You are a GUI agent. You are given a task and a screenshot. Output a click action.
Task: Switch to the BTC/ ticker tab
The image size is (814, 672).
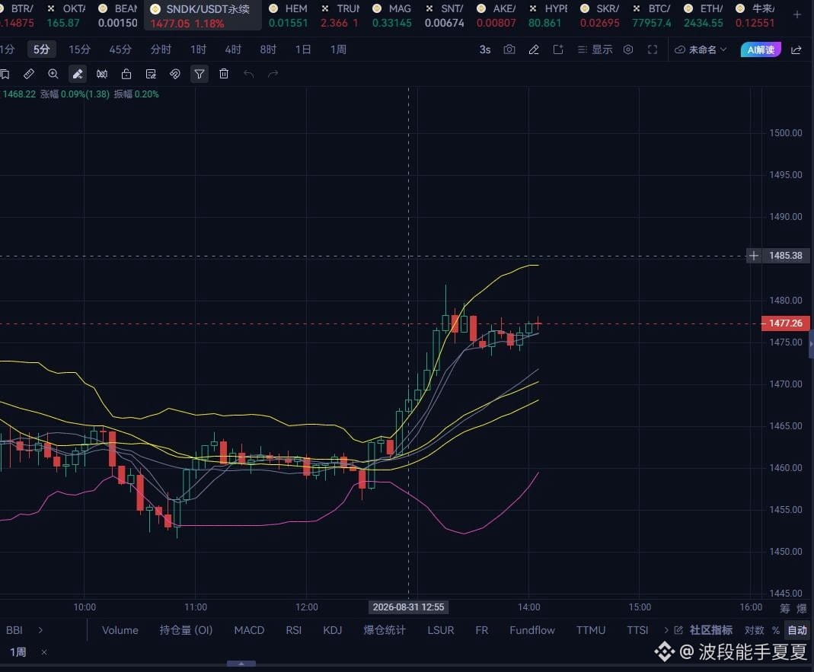[x=653, y=15]
